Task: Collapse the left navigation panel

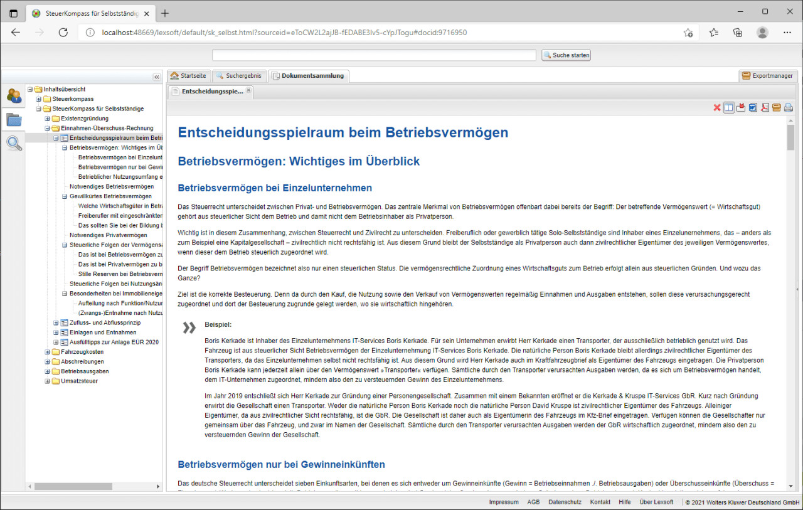Action: (x=157, y=77)
